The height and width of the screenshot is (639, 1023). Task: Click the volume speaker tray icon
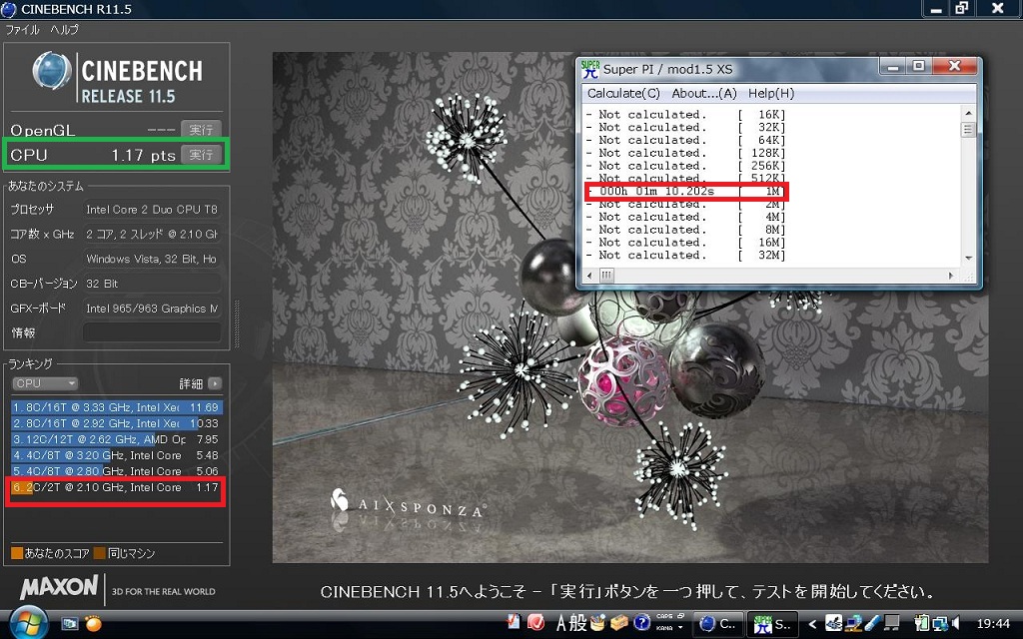[x=955, y=623]
